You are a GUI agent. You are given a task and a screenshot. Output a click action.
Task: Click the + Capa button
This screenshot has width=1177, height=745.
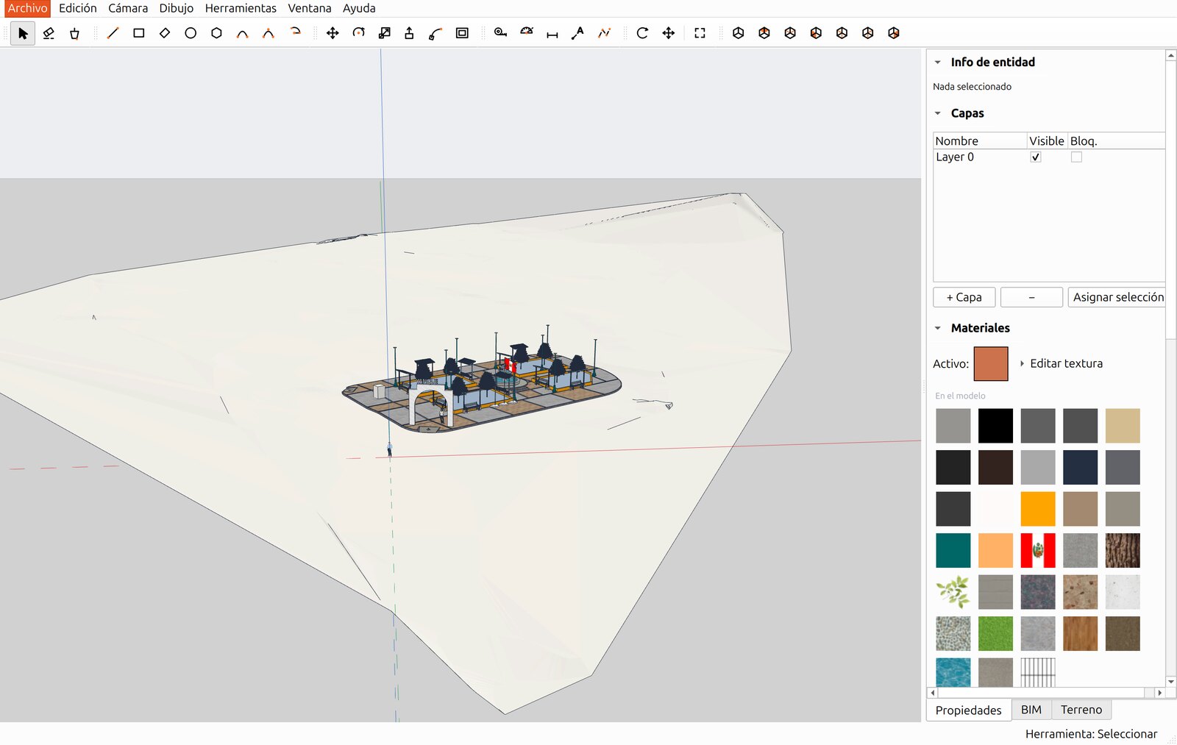pyautogui.click(x=964, y=297)
